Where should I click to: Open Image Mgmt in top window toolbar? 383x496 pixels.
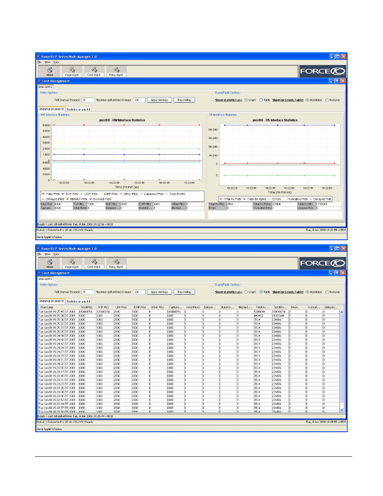click(71, 71)
